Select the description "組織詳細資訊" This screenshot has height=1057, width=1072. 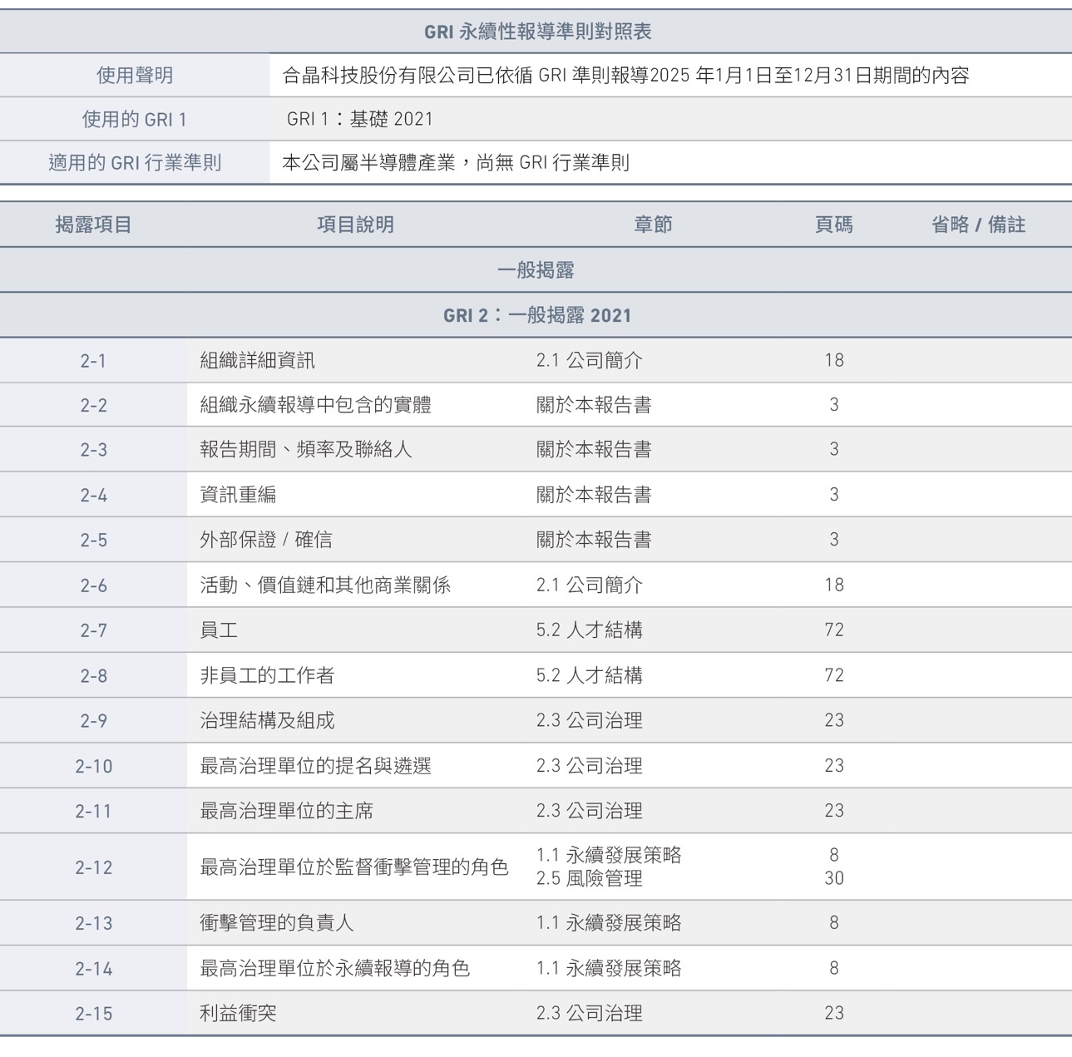(x=258, y=361)
